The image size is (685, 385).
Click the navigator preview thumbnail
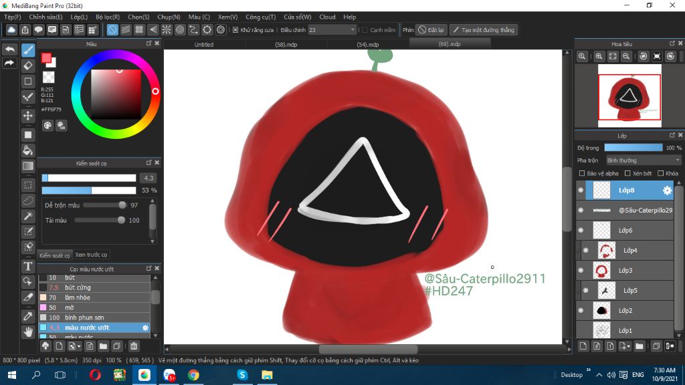[629, 96]
